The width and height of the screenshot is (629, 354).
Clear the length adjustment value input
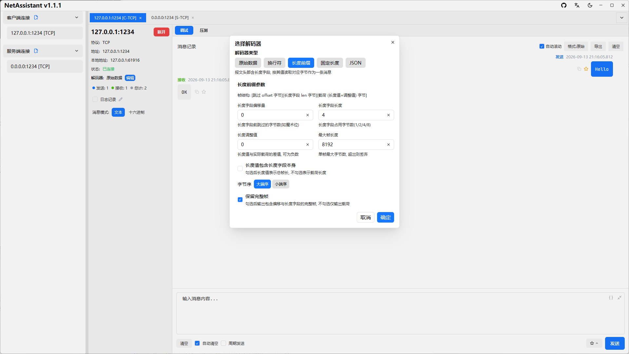coord(308,145)
